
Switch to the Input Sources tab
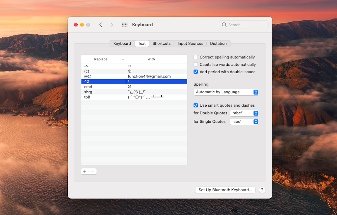[x=190, y=43]
